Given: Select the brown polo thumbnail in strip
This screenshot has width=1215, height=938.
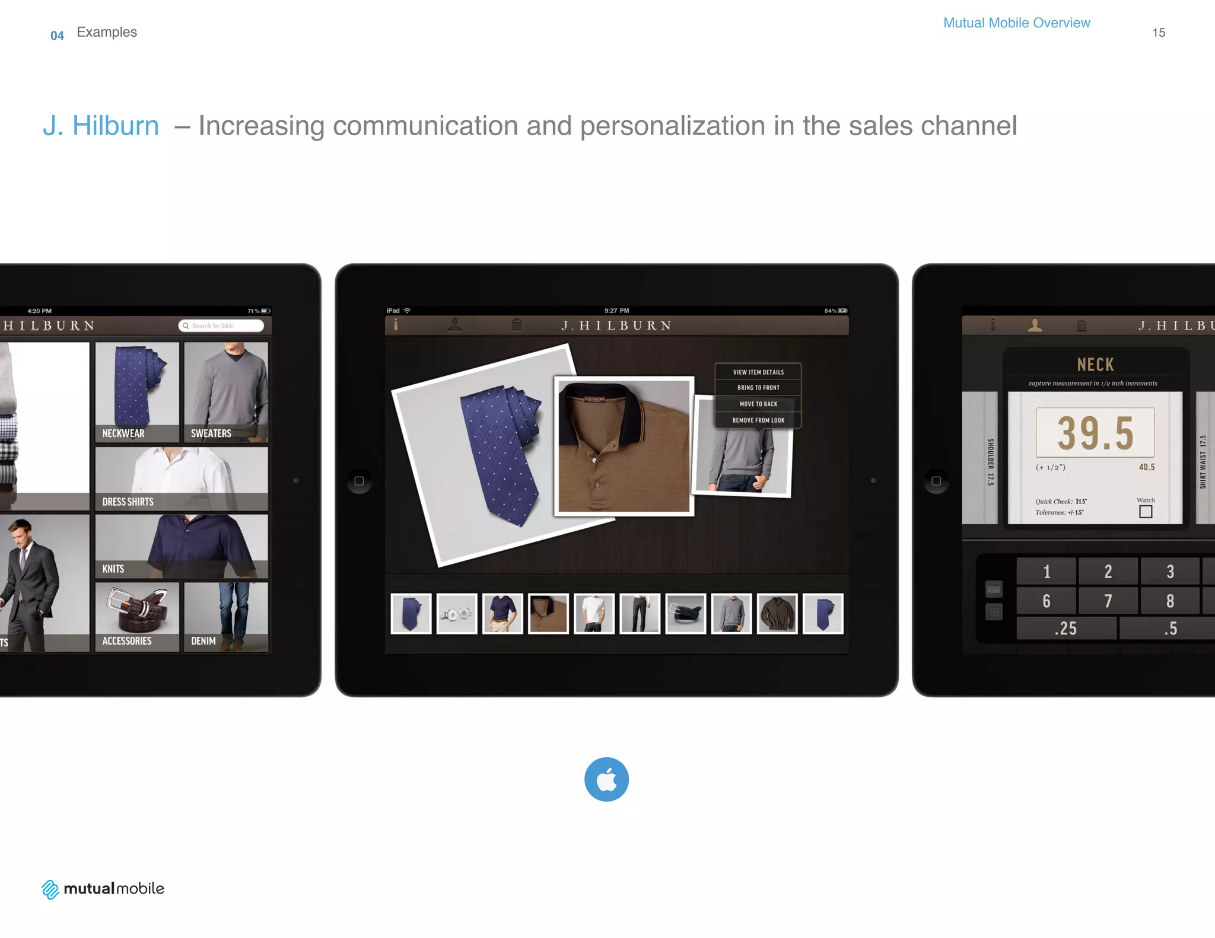Looking at the screenshot, I should point(548,614).
